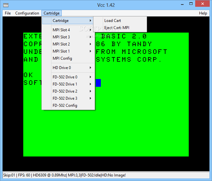This screenshot has height=181, width=212.
Task: Expand FD-502 Drive 2 submenu
Action: (68, 91)
